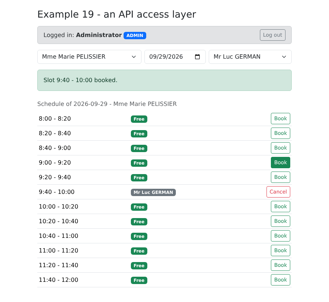Click the 'Schedule of 2026-09-29' caption
This screenshot has width=329, height=302.
click(107, 104)
